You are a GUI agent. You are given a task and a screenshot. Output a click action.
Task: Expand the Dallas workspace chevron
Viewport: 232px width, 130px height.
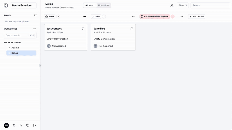click(x=9, y=53)
